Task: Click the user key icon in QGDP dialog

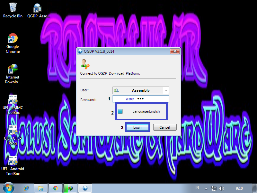Action: coord(85,64)
